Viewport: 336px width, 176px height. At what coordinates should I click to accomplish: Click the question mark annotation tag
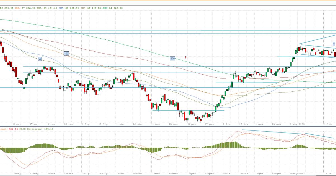pyautogui.click(x=334, y=44)
